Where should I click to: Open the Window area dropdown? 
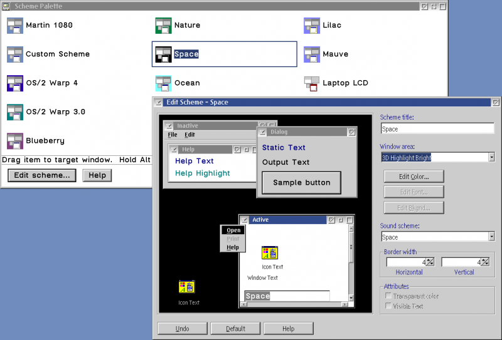492,157
